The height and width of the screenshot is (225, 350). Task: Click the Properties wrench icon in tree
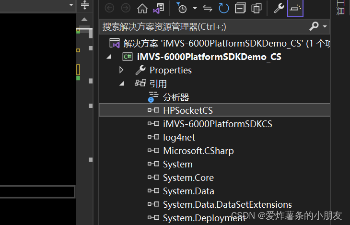tap(140, 70)
